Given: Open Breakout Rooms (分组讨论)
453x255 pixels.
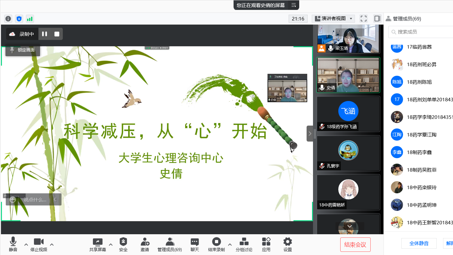Looking at the screenshot, I should click(x=244, y=244).
